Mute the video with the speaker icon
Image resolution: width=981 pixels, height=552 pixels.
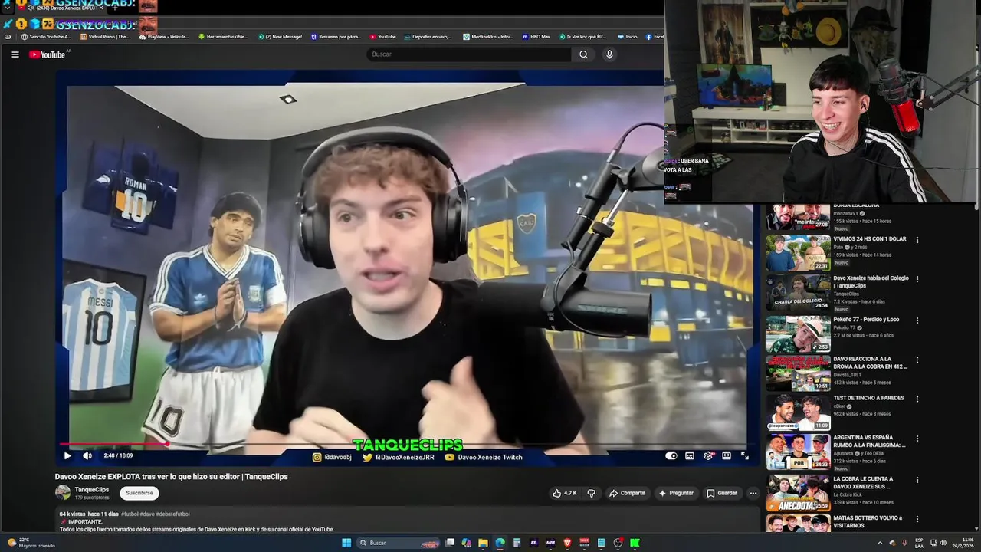coord(87,456)
